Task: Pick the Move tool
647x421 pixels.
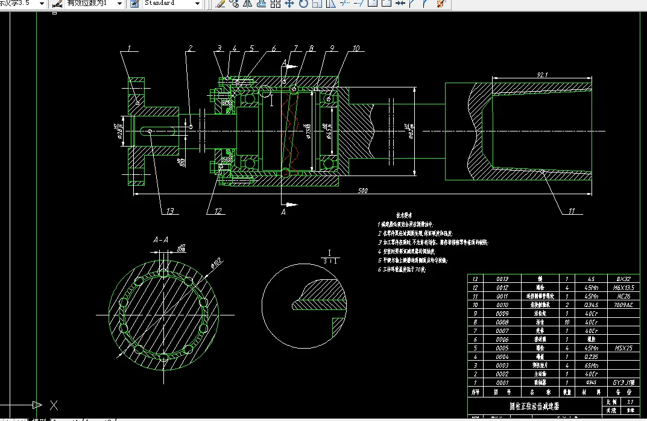Action: click(289, 4)
